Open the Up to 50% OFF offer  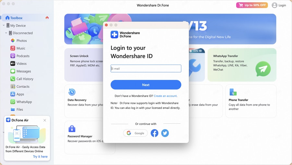(x=252, y=5)
